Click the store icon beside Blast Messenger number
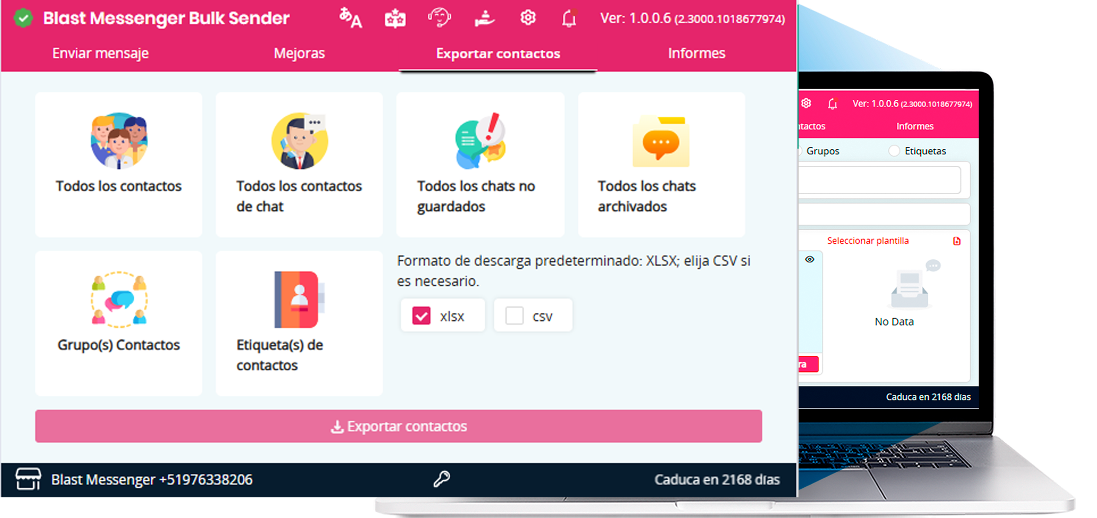Screen dimensions: 1097x518 (x=28, y=479)
